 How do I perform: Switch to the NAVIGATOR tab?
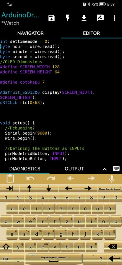coord(30,33)
